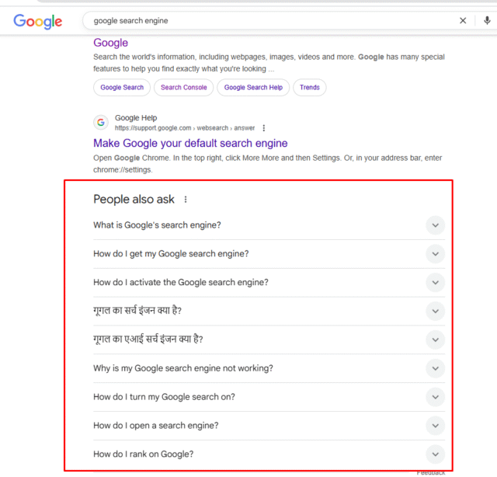Image resolution: width=497 pixels, height=477 pixels.
Task: Click the "Google Help" site name text
Action: 136,117
